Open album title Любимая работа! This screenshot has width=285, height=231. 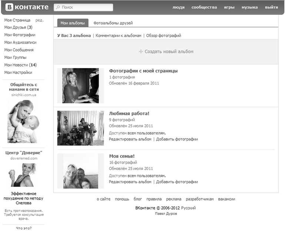(x=129, y=114)
